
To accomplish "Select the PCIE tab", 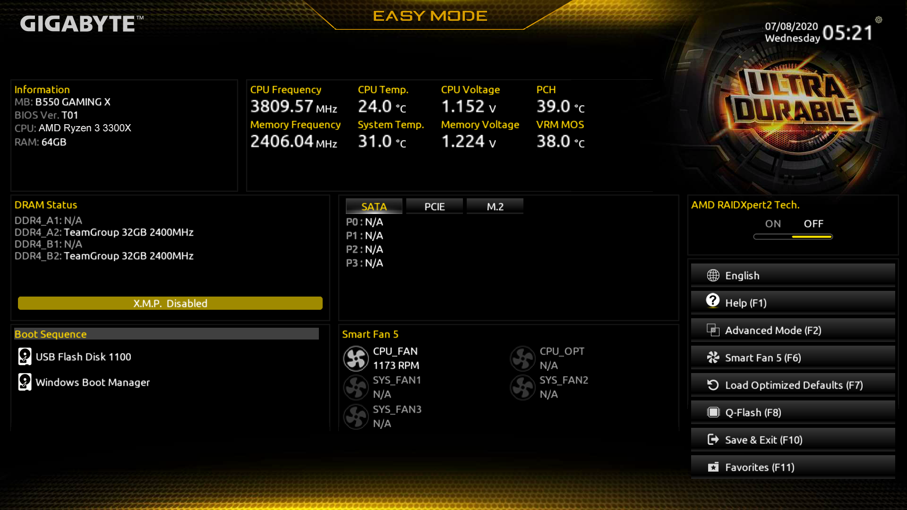I will point(435,206).
